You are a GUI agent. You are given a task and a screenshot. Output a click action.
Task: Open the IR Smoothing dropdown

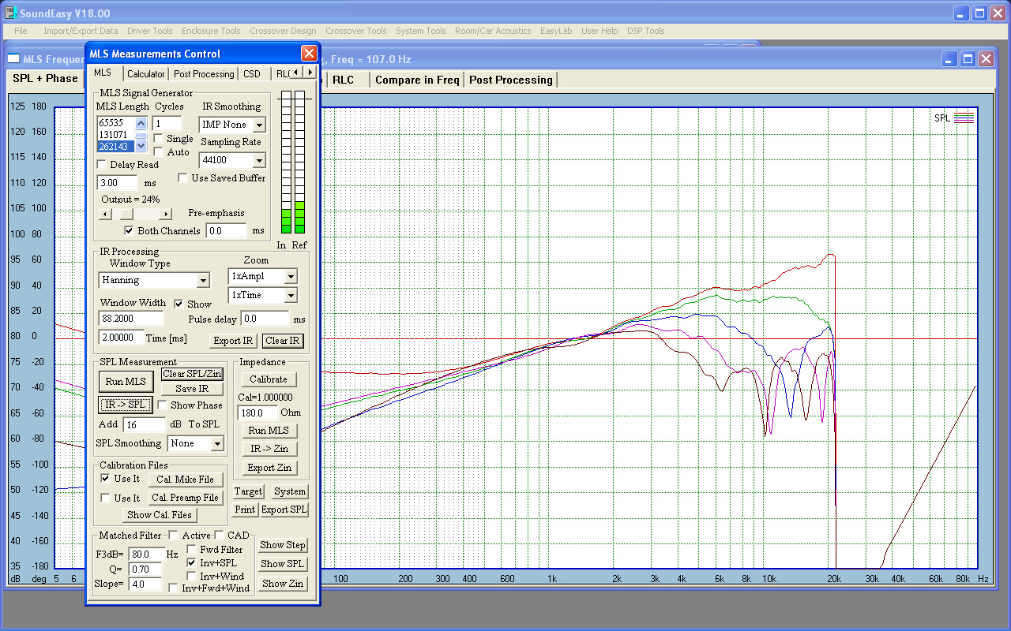(259, 125)
